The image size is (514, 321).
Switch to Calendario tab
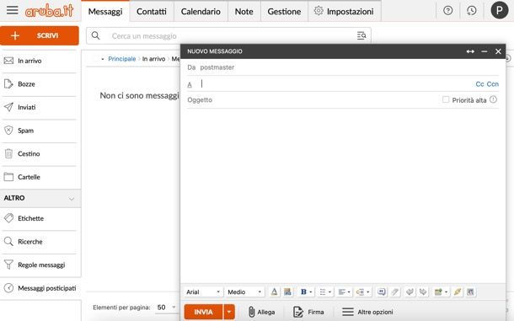[x=201, y=12]
